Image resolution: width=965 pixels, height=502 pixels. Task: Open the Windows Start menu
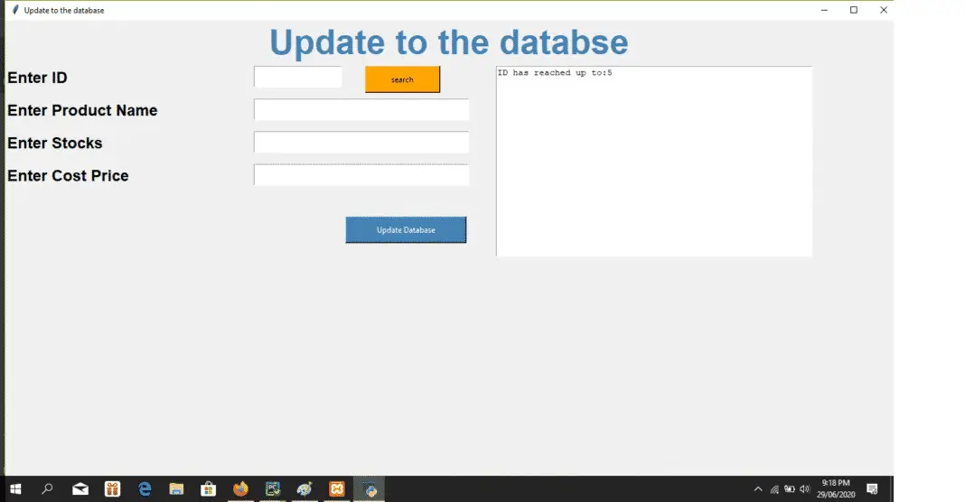click(16, 489)
